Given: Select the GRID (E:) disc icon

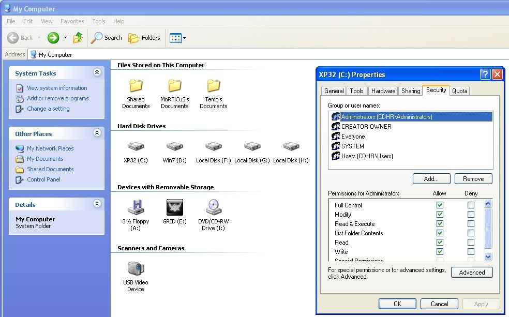Looking at the screenshot, I should click(x=175, y=207).
